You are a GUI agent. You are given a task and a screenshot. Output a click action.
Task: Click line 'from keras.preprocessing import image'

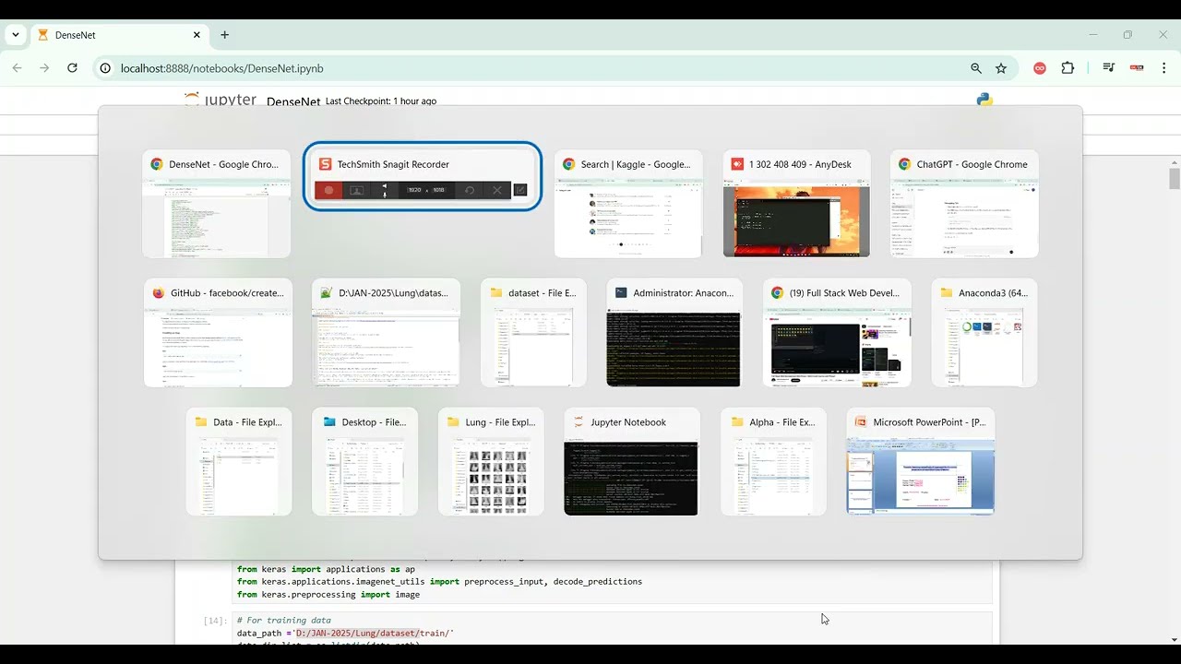tap(328, 595)
